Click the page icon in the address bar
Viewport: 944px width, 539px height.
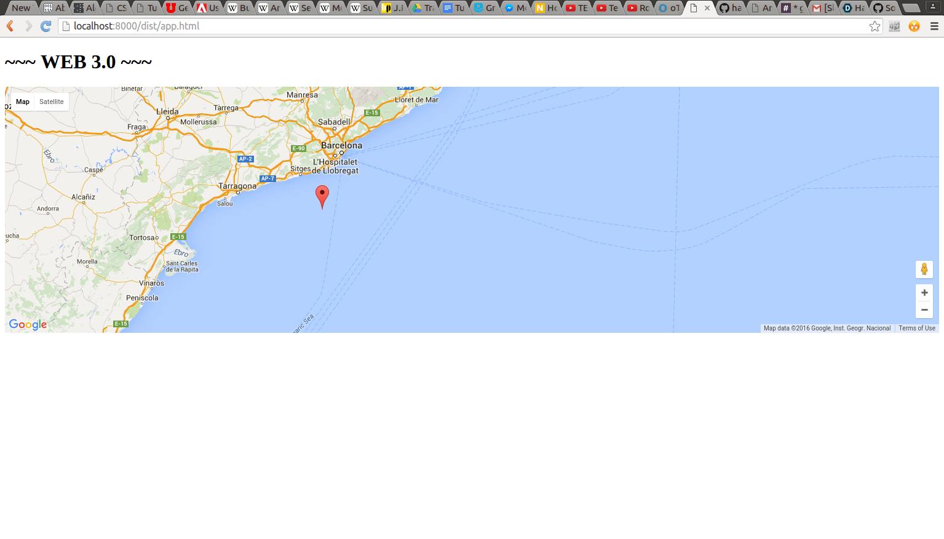point(66,26)
